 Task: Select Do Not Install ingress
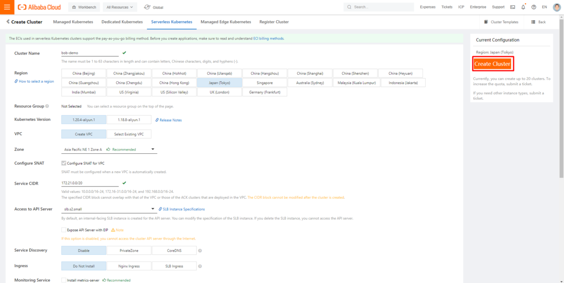point(84,266)
